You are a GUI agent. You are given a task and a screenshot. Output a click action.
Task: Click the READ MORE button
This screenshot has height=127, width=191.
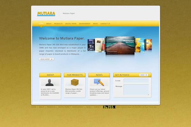[47, 59]
